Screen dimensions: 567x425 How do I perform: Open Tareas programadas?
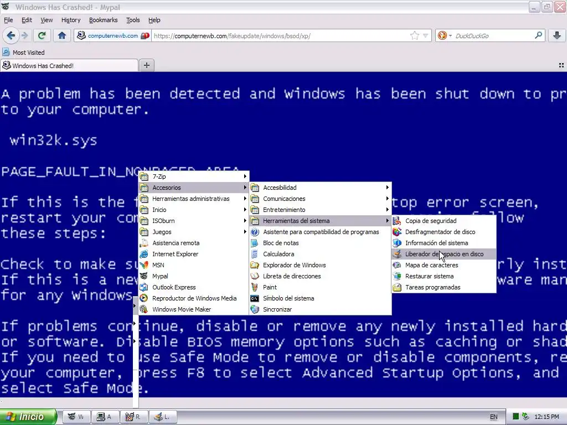(x=444, y=287)
